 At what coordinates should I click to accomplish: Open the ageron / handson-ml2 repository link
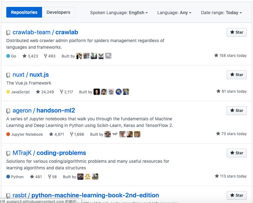44,111
